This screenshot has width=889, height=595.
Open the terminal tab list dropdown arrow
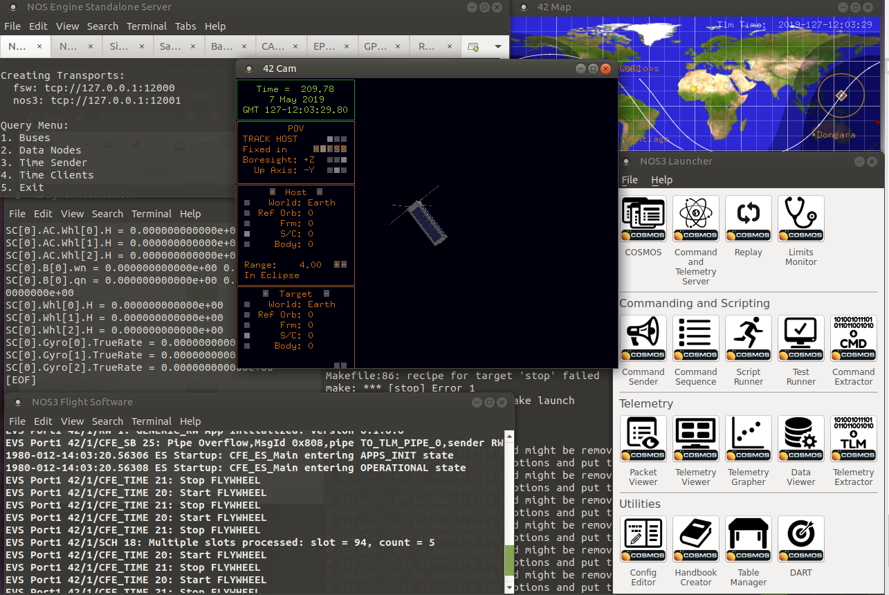(x=497, y=46)
